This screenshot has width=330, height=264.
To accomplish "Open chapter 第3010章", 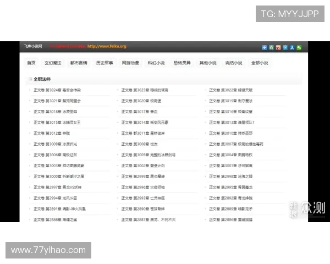I will pos(230,133).
